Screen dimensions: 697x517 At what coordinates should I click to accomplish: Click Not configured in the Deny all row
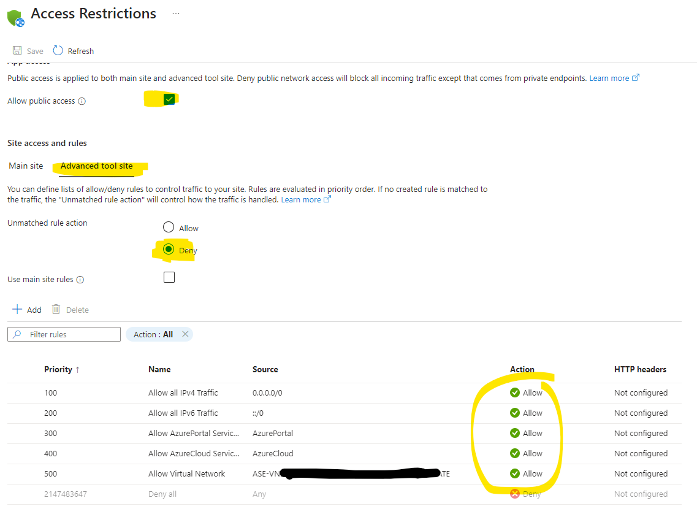641,494
